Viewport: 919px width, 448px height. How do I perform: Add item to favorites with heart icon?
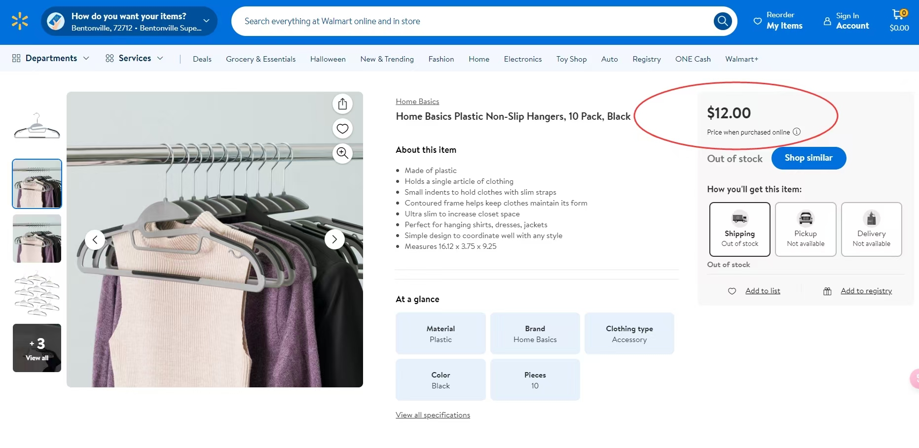[x=343, y=129]
